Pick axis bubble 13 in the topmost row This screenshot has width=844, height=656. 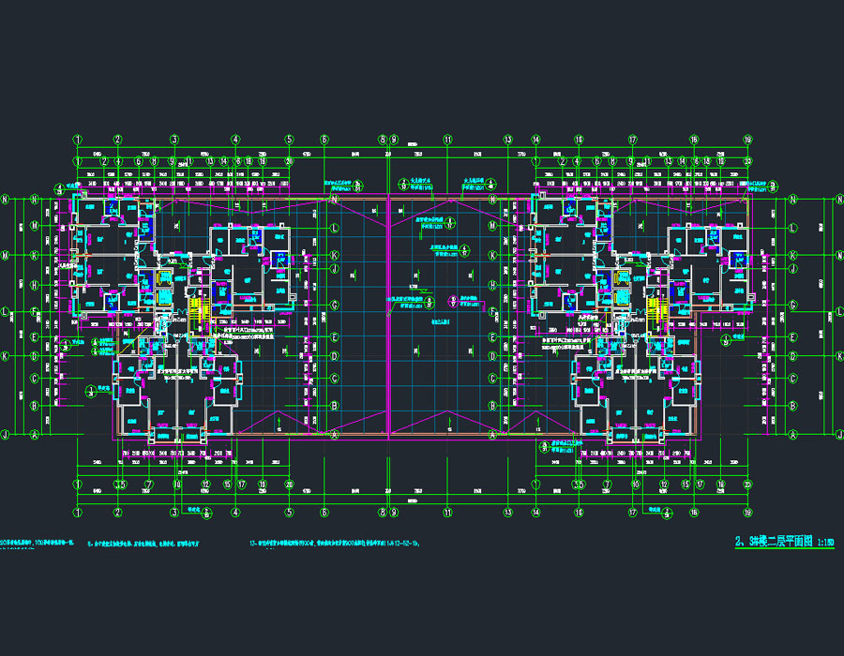[x=507, y=140]
